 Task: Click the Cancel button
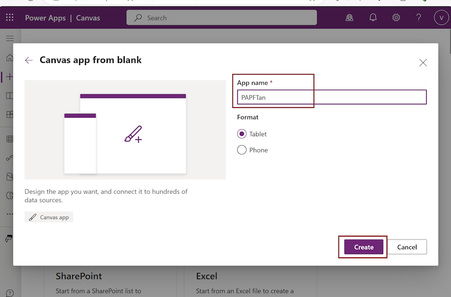tap(407, 247)
